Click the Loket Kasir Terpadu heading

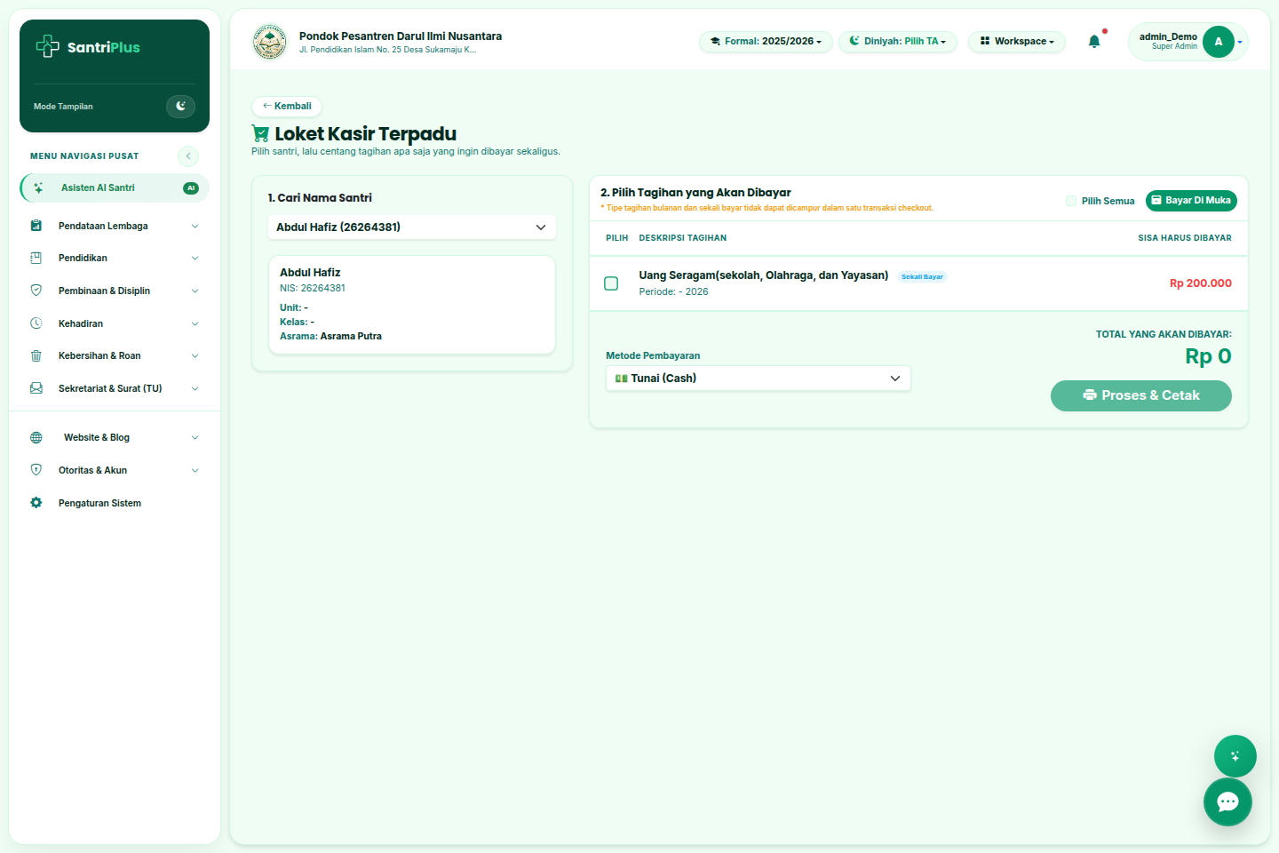365,134
